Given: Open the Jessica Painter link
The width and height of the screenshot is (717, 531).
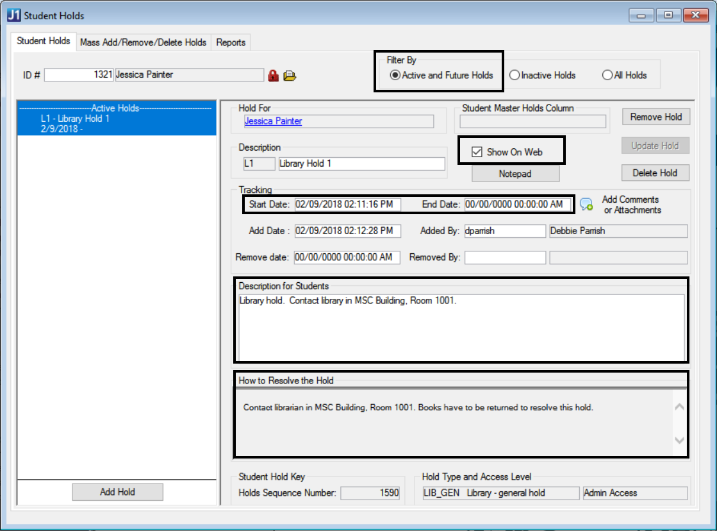Looking at the screenshot, I should (273, 121).
